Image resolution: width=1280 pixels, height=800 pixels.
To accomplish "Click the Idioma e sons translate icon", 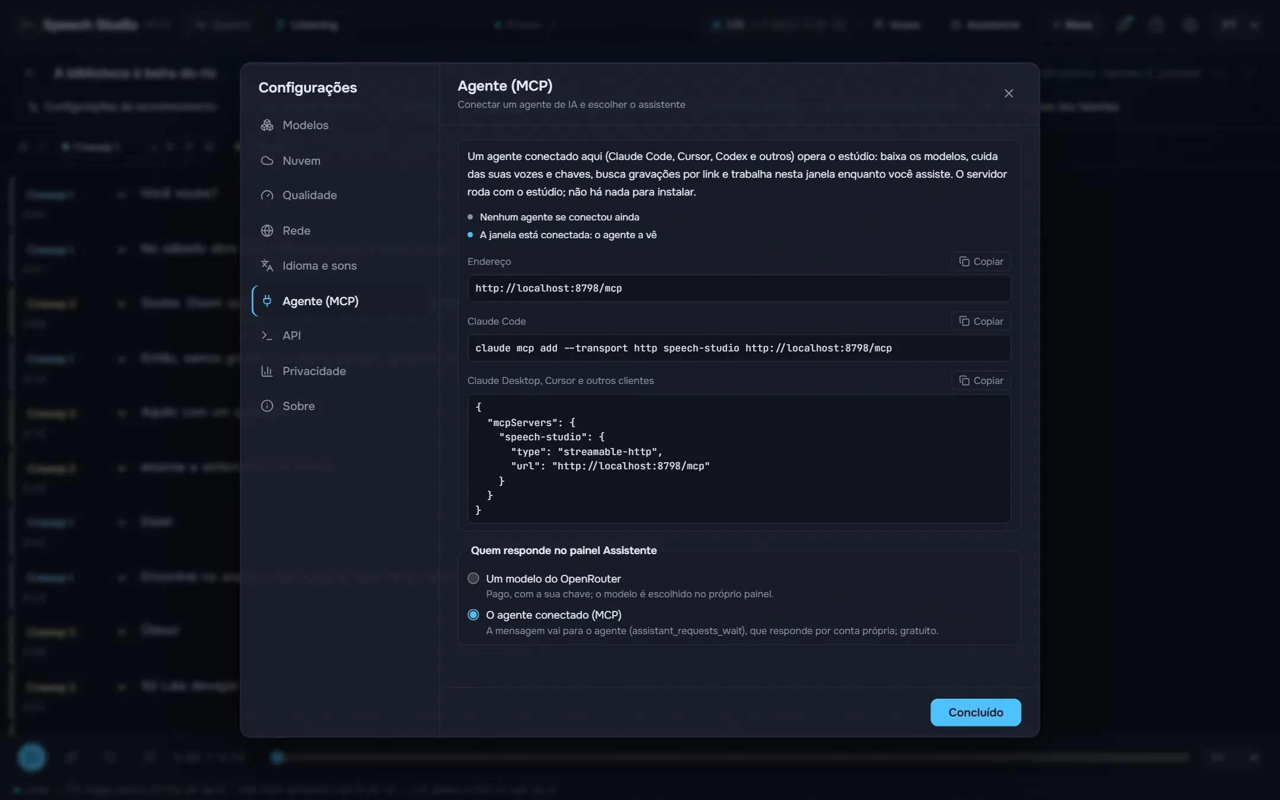I will tap(267, 265).
